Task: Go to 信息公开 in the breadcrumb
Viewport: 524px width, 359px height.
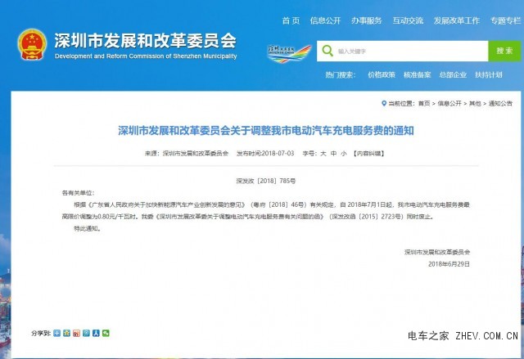Action: click(449, 103)
